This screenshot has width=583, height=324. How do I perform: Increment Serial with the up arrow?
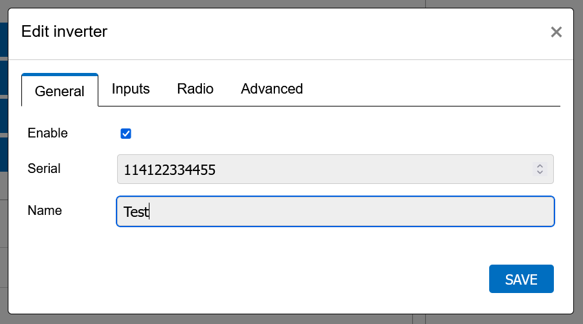coord(540,167)
